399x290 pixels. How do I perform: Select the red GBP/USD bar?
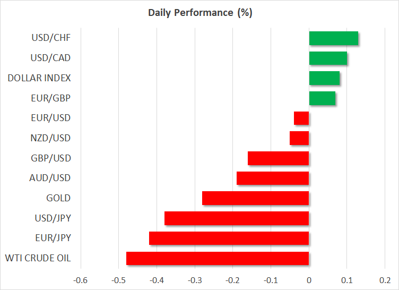pos(278,158)
